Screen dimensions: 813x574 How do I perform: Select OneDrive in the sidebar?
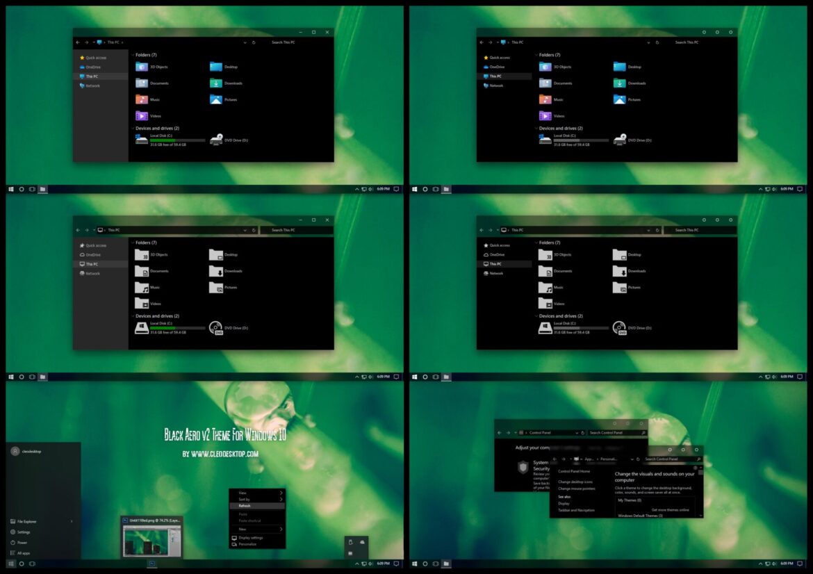pyautogui.click(x=92, y=67)
